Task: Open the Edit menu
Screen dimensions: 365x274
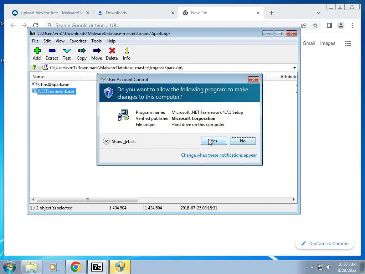Action: pyautogui.click(x=47, y=41)
